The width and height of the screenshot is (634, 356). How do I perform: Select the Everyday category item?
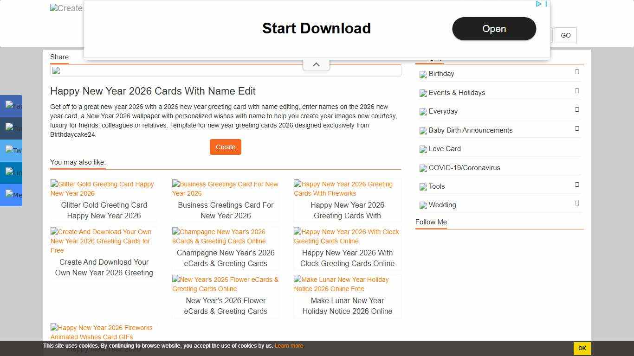443,111
